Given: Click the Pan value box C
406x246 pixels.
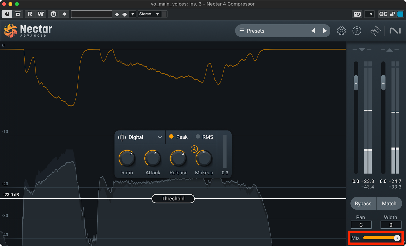Looking at the screenshot, I should (361, 225).
